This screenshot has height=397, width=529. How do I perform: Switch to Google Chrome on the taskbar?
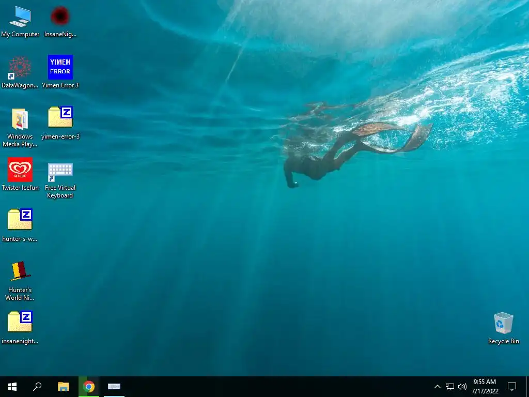89,387
